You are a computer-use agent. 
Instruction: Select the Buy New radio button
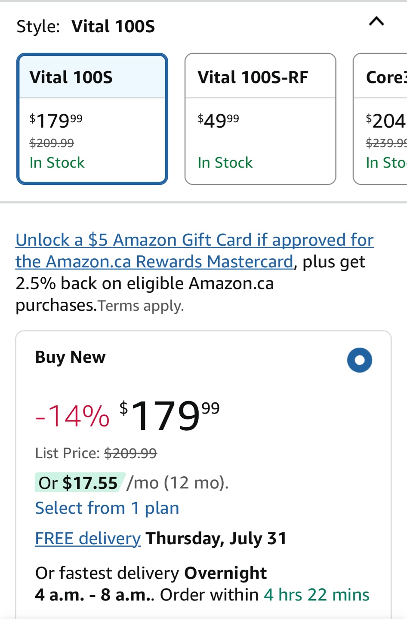pyautogui.click(x=360, y=360)
